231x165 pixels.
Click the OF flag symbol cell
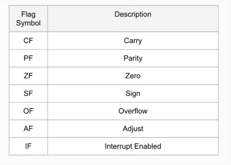click(x=28, y=111)
